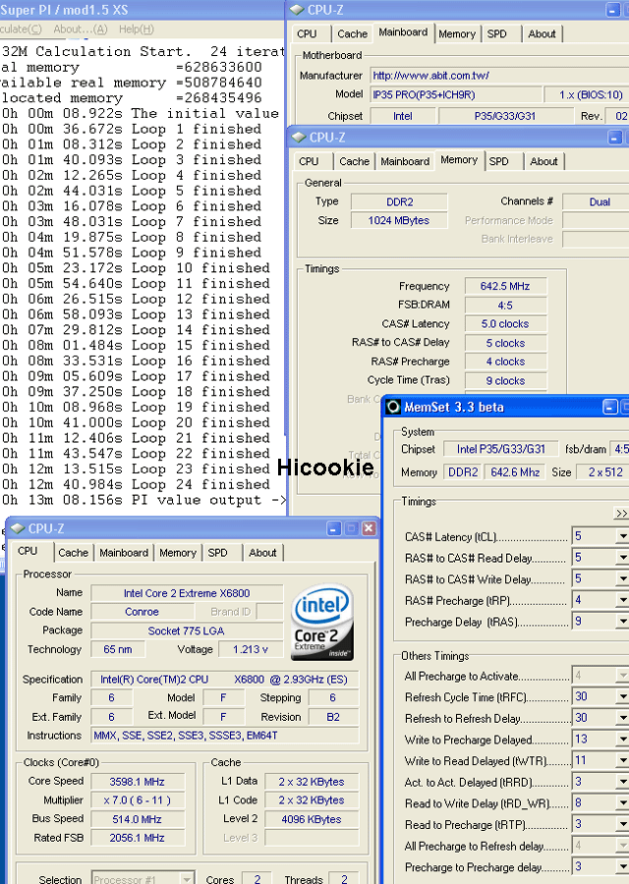Open the Memory tab in Mainboard CPU-Z window
This screenshot has width=629, height=884.
pyautogui.click(x=457, y=33)
